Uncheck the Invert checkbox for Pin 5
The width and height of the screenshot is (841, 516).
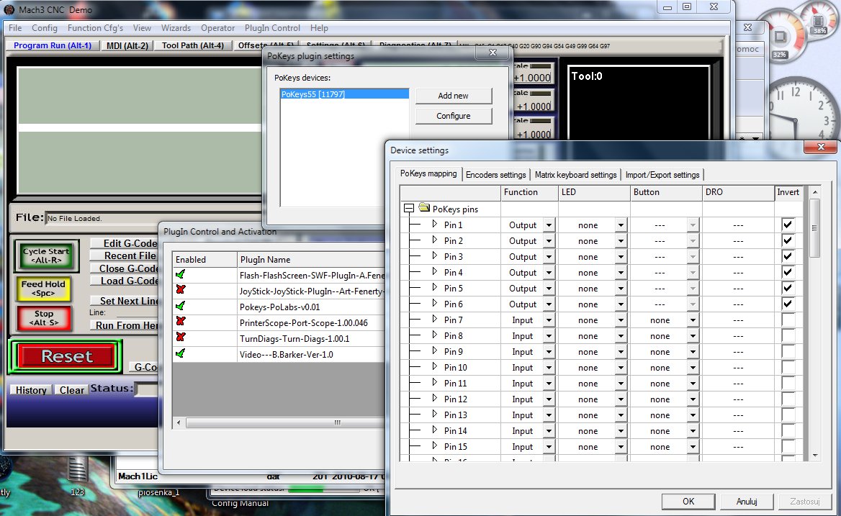pos(788,288)
